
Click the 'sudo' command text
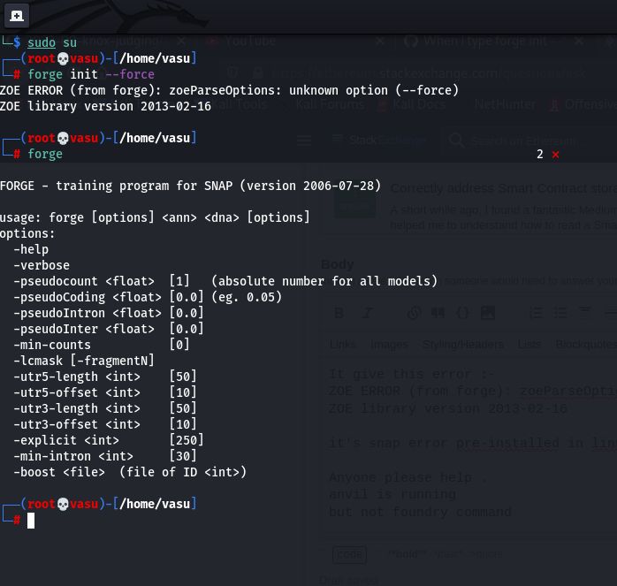click(42, 42)
